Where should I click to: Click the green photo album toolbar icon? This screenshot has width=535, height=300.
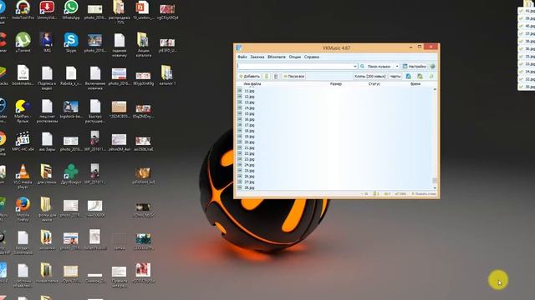click(x=420, y=76)
